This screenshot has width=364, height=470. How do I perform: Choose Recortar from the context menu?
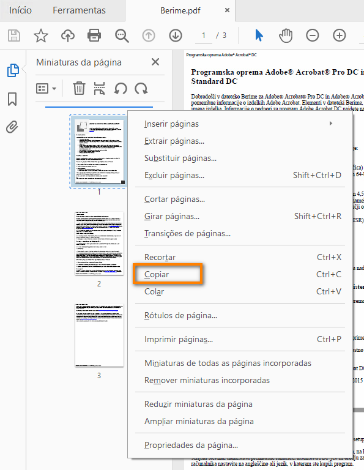point(240,257)
